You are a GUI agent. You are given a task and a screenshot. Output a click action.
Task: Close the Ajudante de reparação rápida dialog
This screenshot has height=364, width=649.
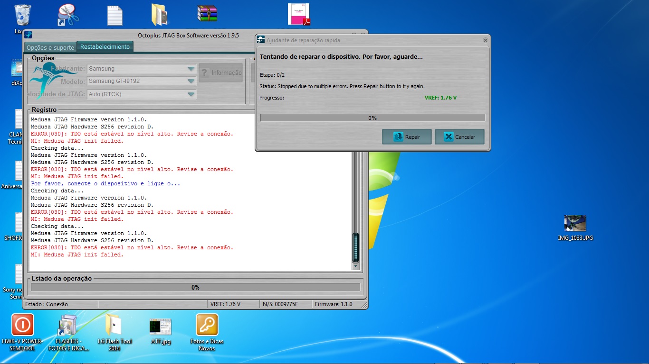pyautogui.click(x=485, y=40)
